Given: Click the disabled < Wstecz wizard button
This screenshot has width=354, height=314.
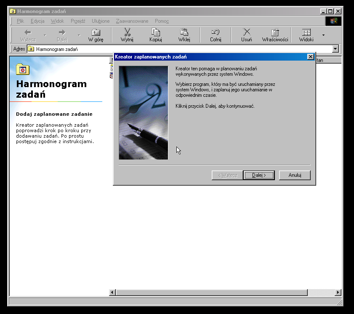Looking at the screenshot, I should (x=228, y=175).
